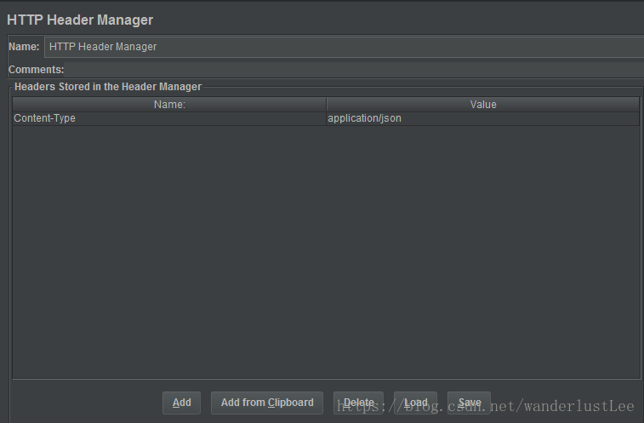Select the Content-Type header name cell
The image size is (644, 423).
169,118
